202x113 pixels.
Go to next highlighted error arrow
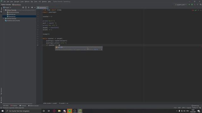pos(201,10)
